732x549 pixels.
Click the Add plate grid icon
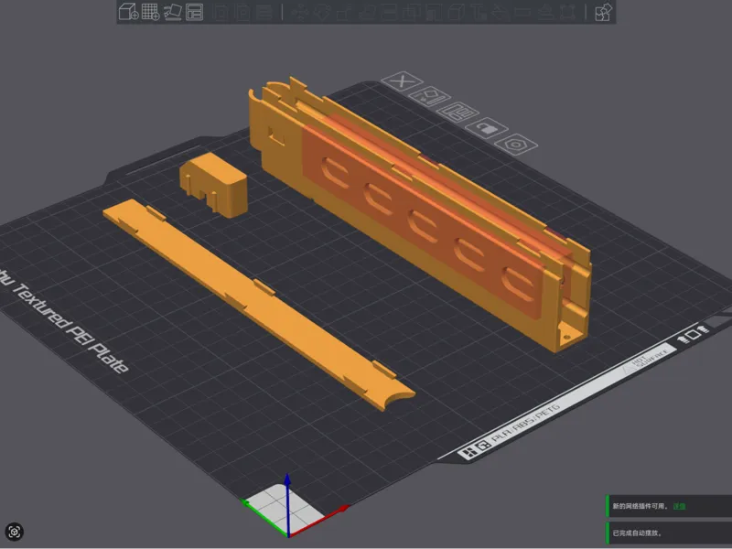tap(150, 12)
